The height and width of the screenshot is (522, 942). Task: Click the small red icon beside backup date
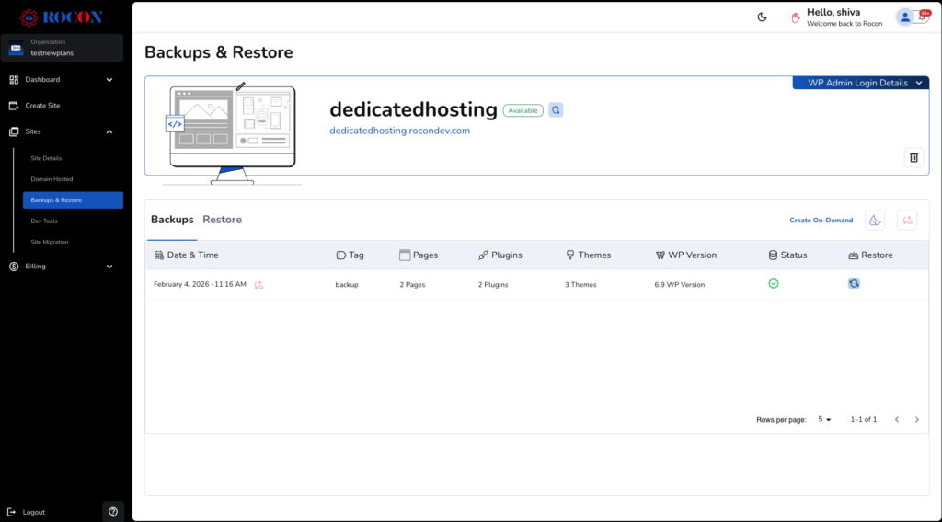pos(259,285)
